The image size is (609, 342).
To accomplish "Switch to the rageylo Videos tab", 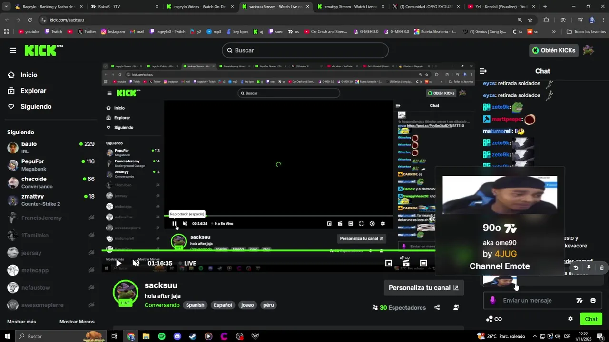I will click(200, 7).
